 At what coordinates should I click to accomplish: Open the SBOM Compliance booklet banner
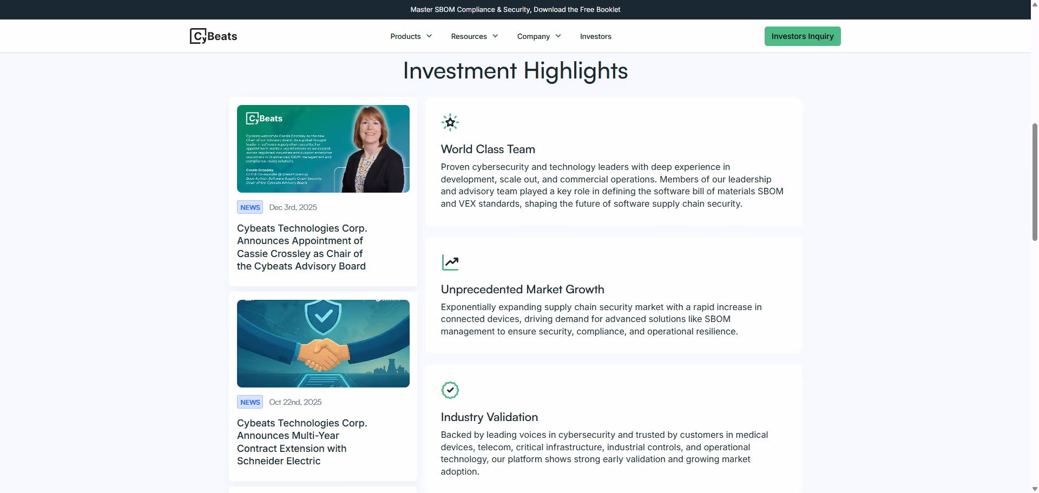(x=515, y=10)
